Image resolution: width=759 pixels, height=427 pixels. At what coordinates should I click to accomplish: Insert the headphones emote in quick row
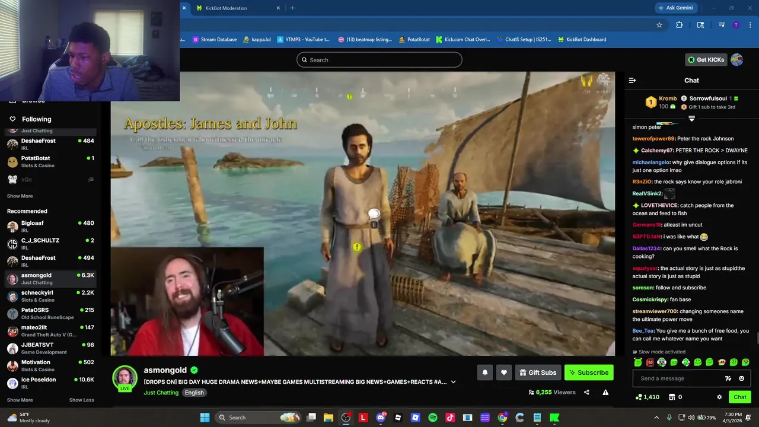point(662,362)
